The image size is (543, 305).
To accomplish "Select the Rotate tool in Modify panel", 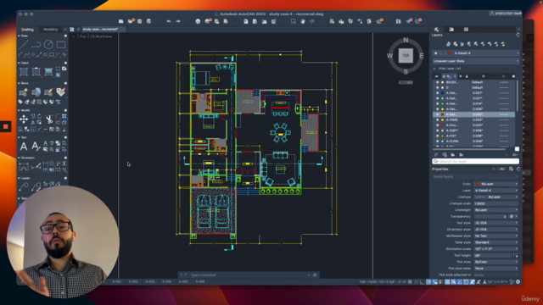I will (39, 116).
